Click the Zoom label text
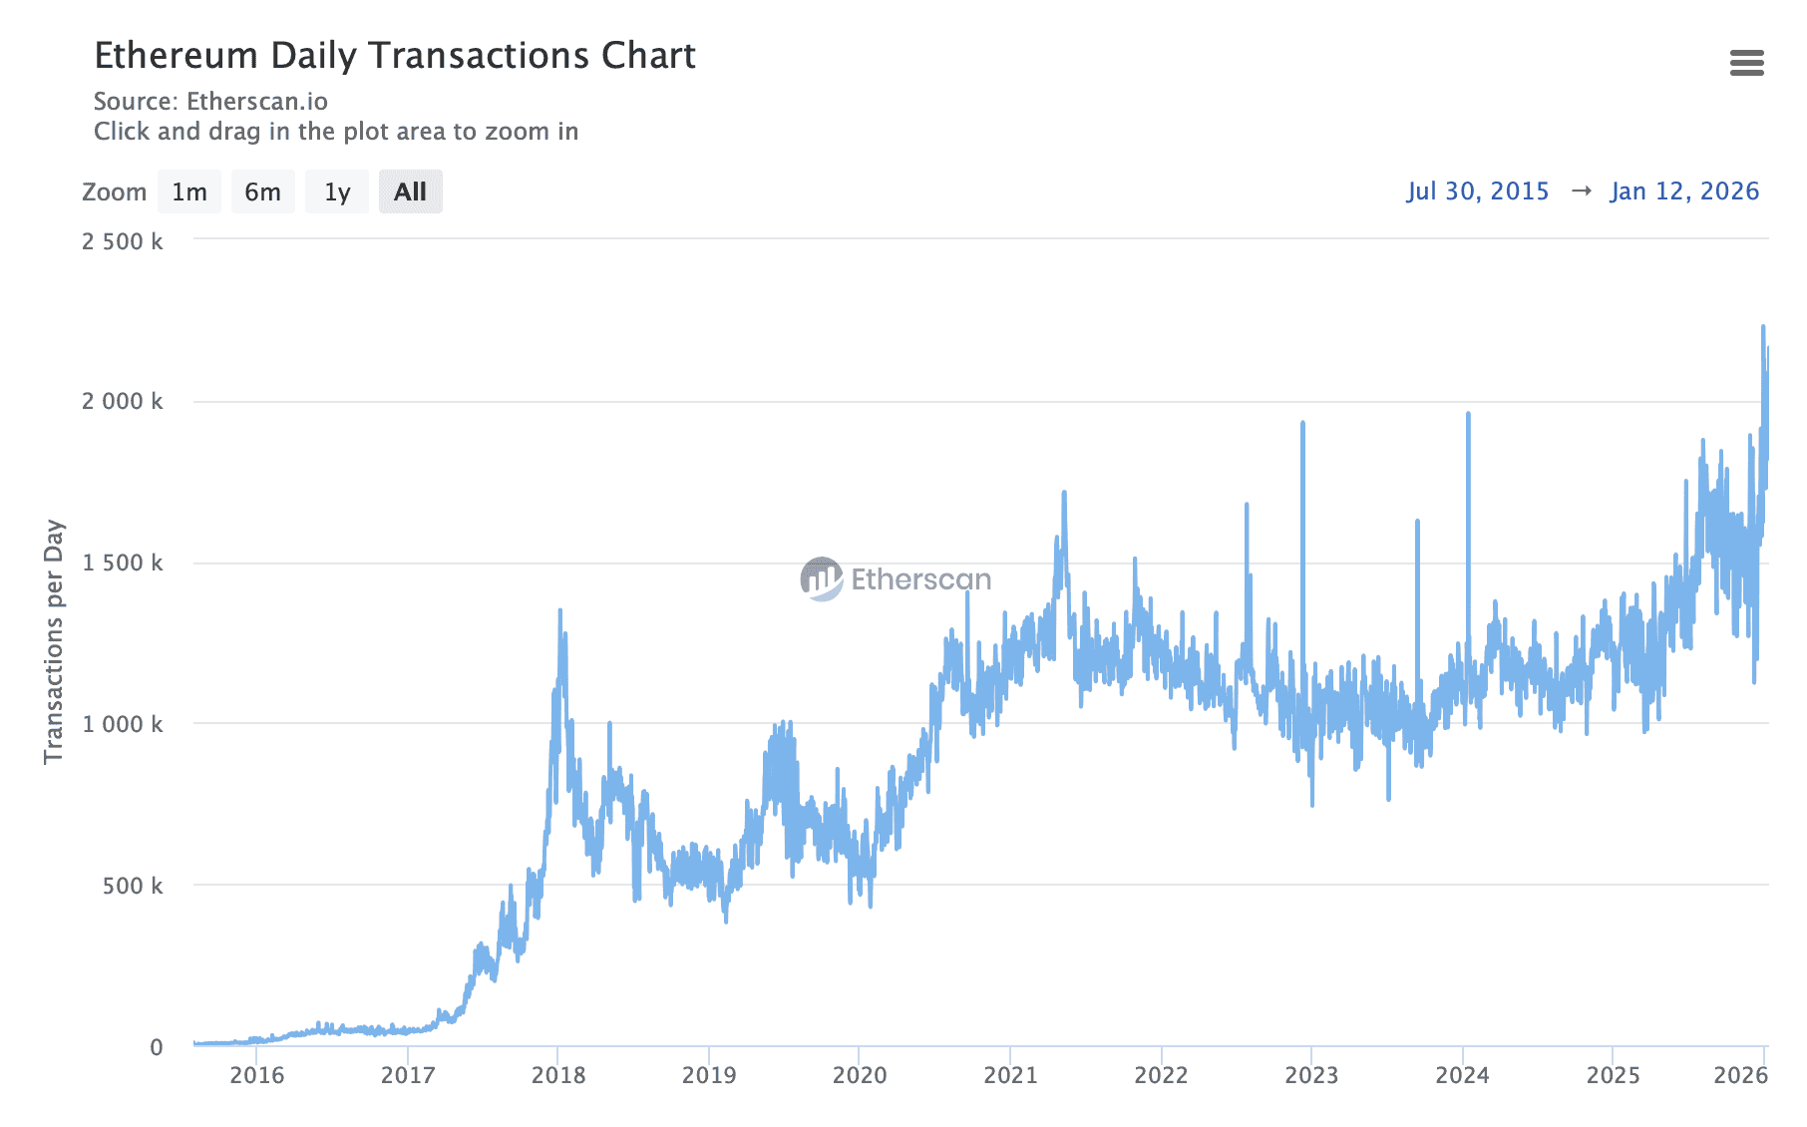1807x1127 pixels. click(114, 191)
